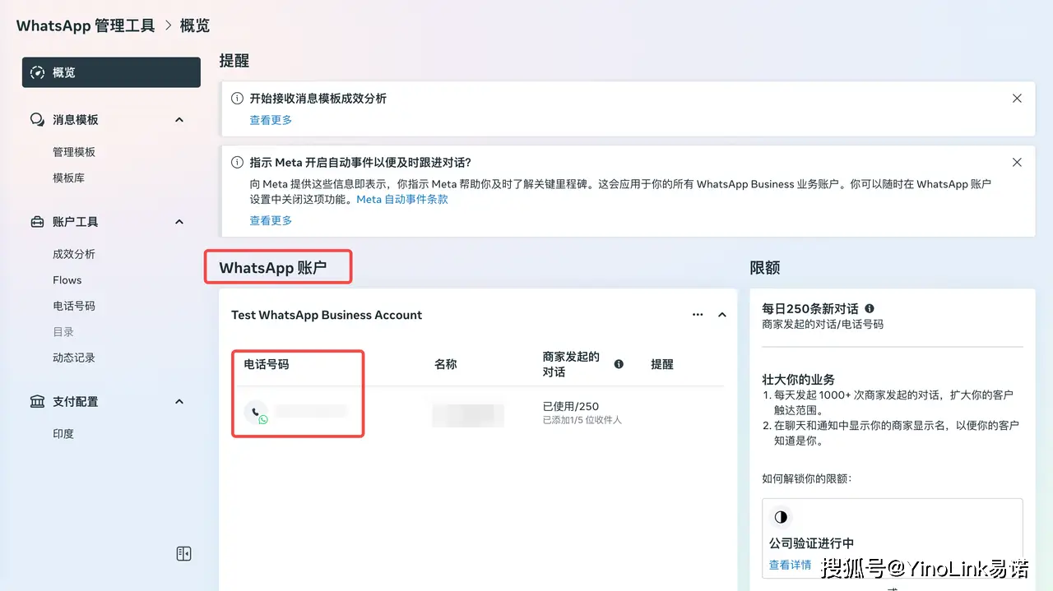The width and height of the screenshot is (1053, 591).
Task: Dismiss the 开始接收消息模板成效分析 reminder
Action: pyautogui.click(x=1017, y=99)
